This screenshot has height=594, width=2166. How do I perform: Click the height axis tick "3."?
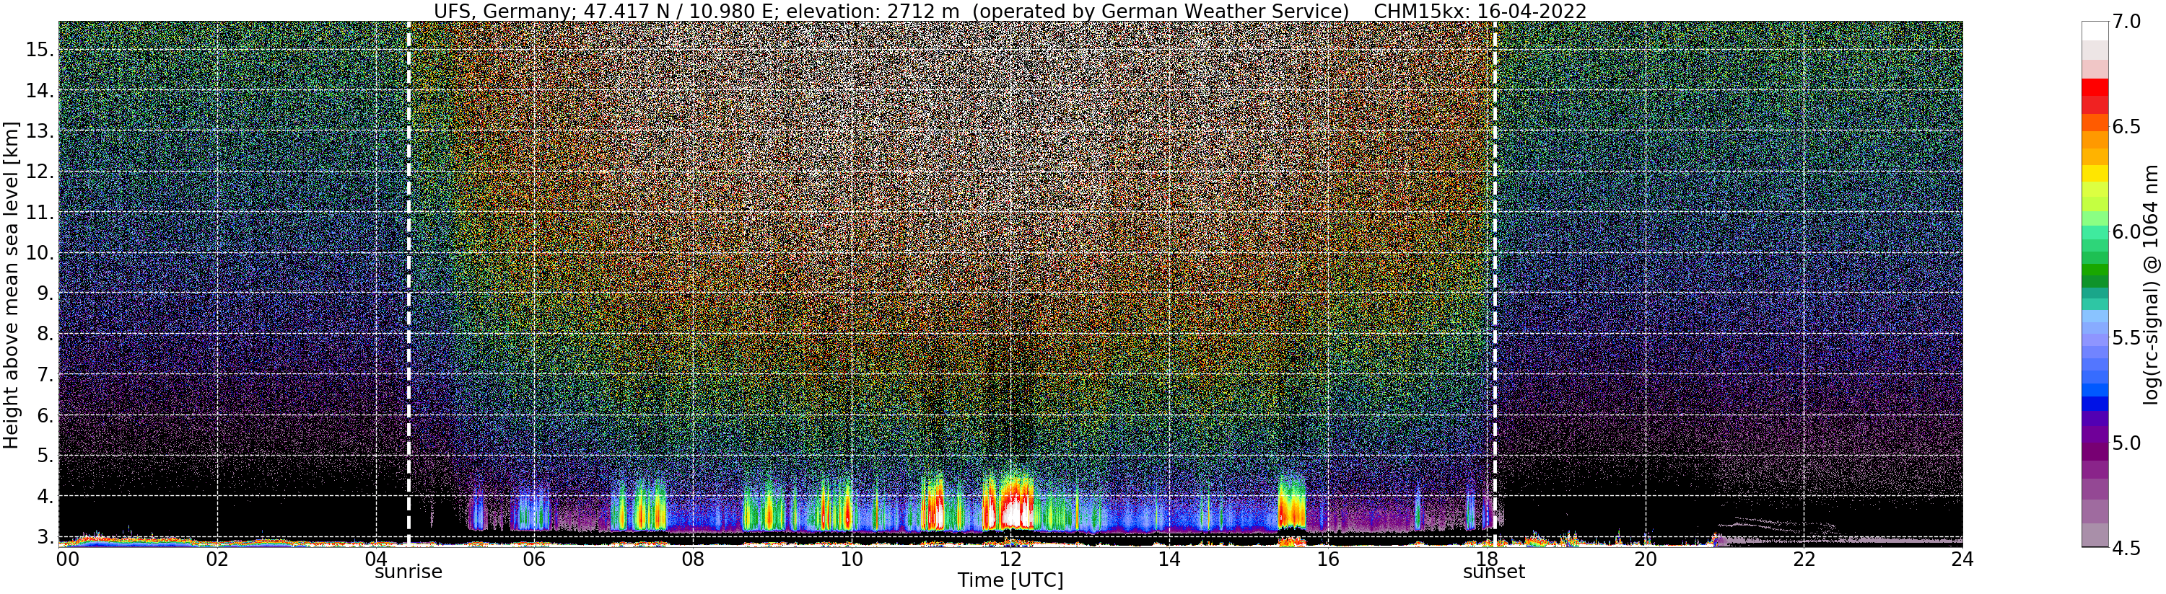pos(45,536)
